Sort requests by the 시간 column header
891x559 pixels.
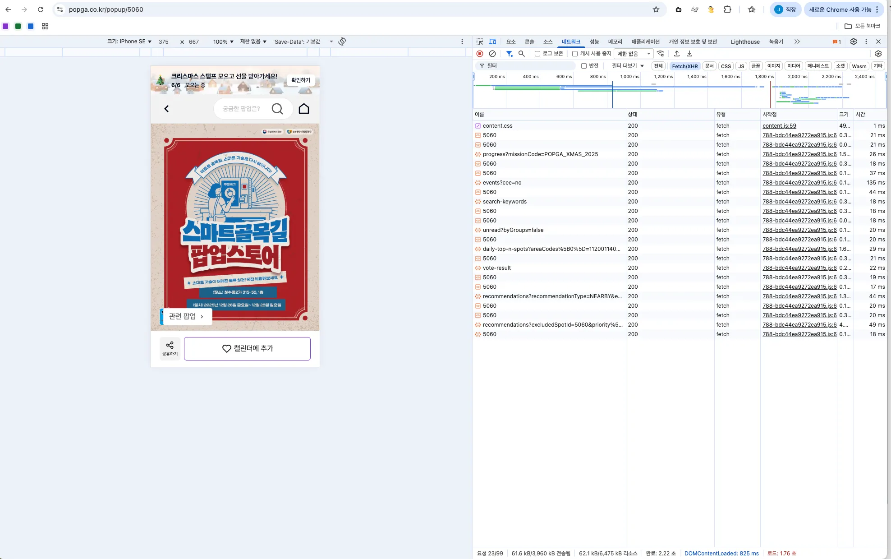coord(870,114)
